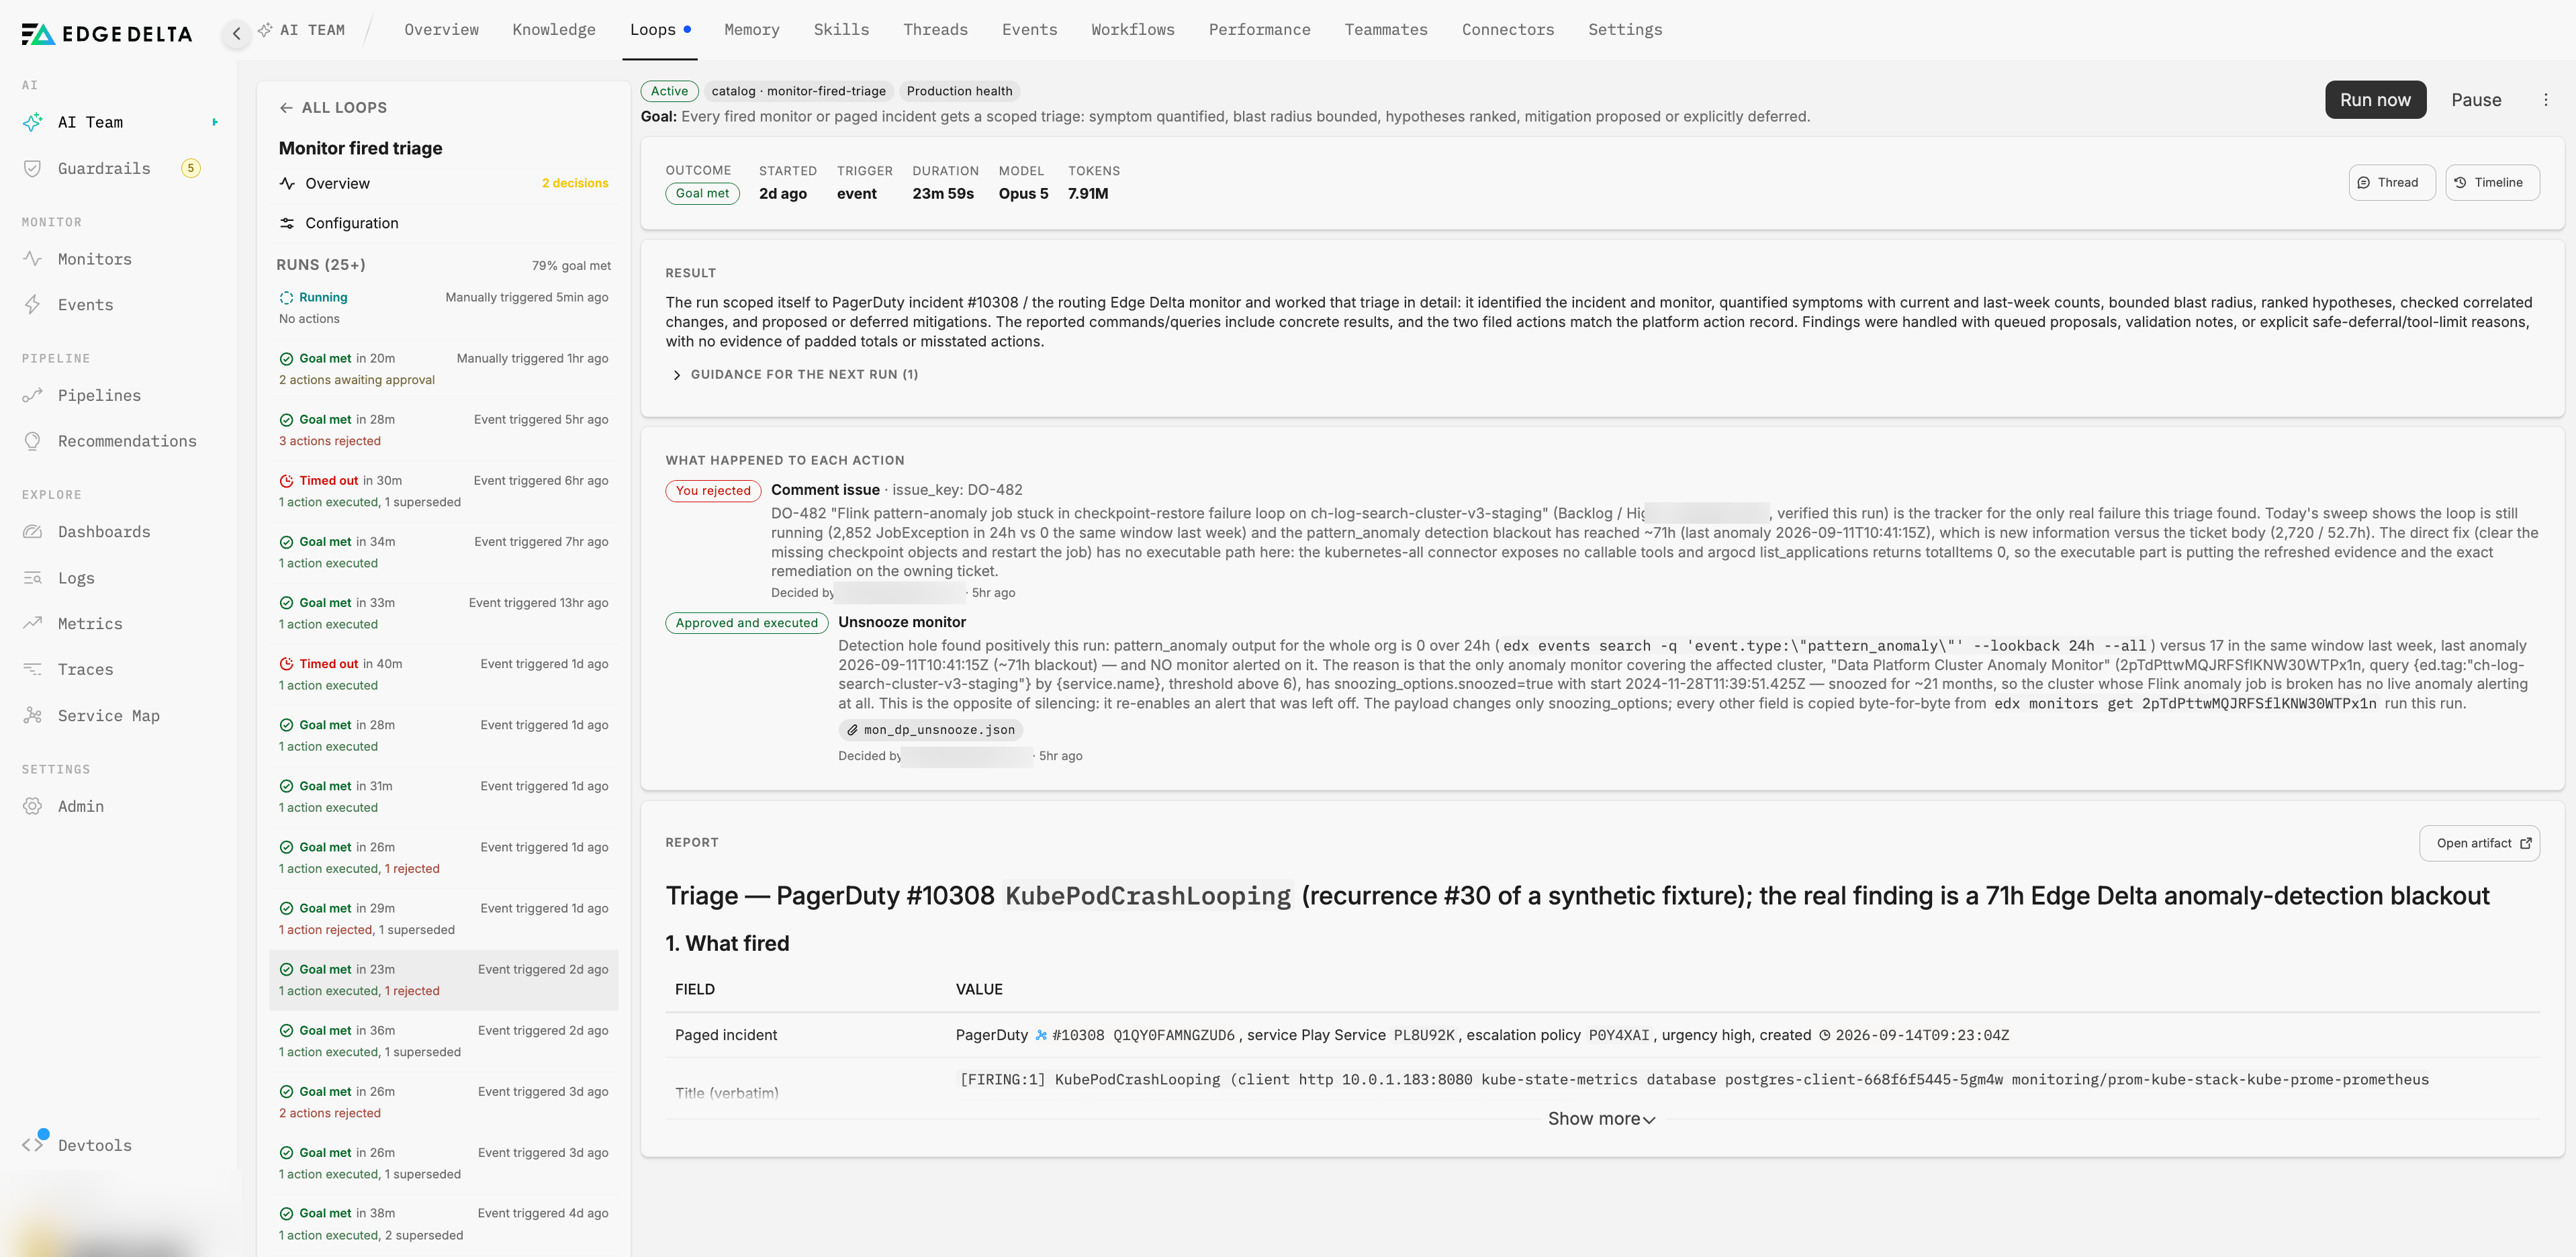Click the Service Map nodes icon
2576x1257 pixels.
(x=33, y=715)
